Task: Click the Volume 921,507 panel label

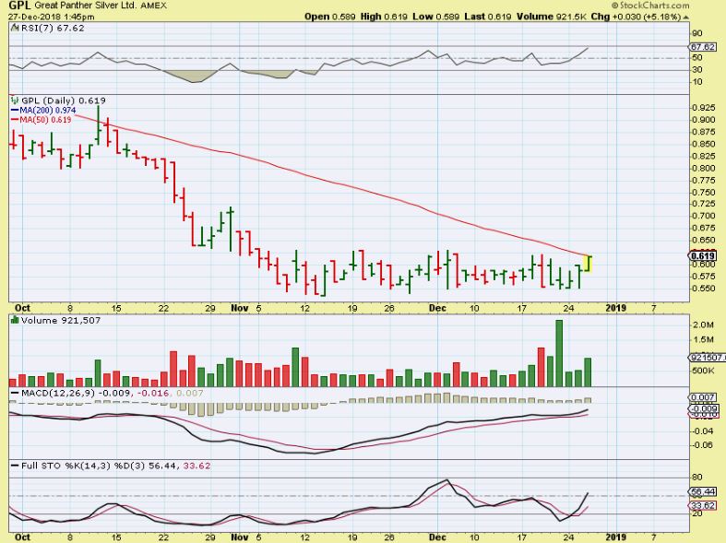Action: tap(60, 320)
